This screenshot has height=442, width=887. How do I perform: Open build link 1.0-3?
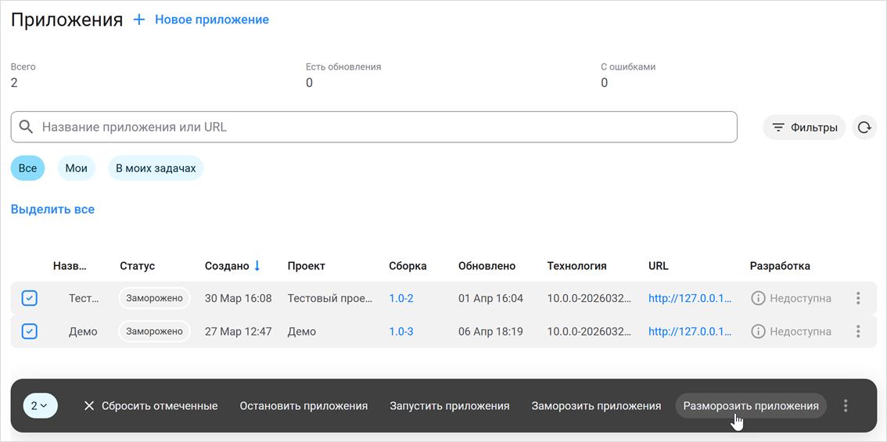point(401,332)
